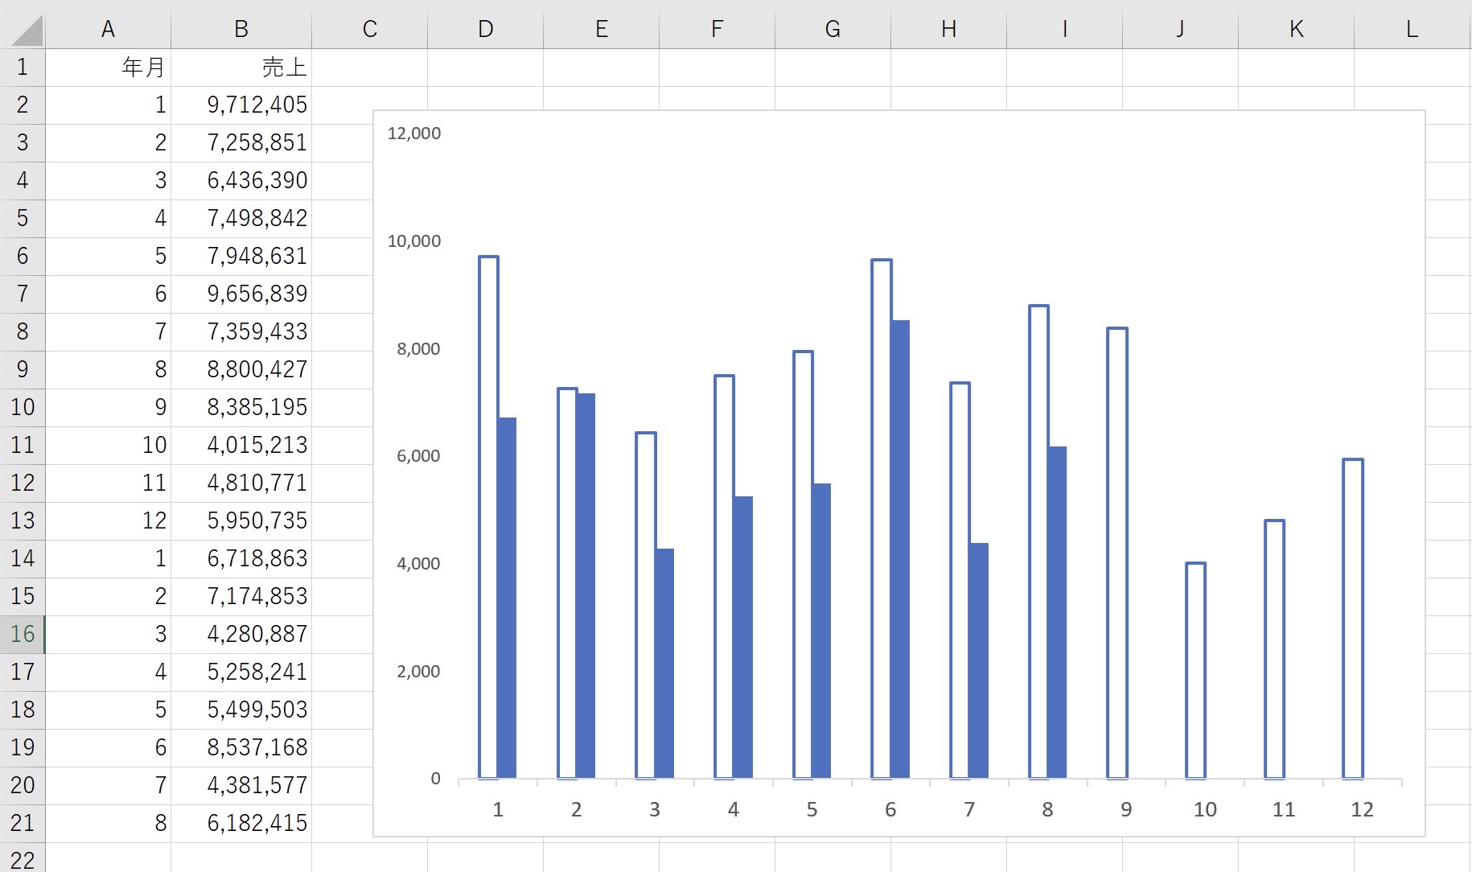Click the outlined bar for month 1

(488, 517)
